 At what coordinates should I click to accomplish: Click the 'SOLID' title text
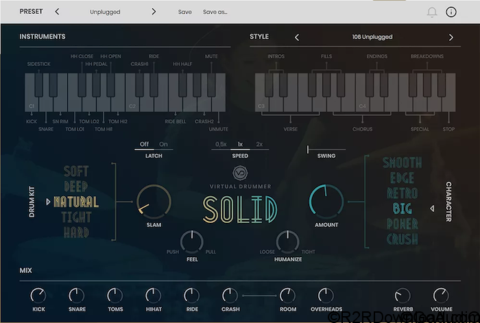(240, 209)
